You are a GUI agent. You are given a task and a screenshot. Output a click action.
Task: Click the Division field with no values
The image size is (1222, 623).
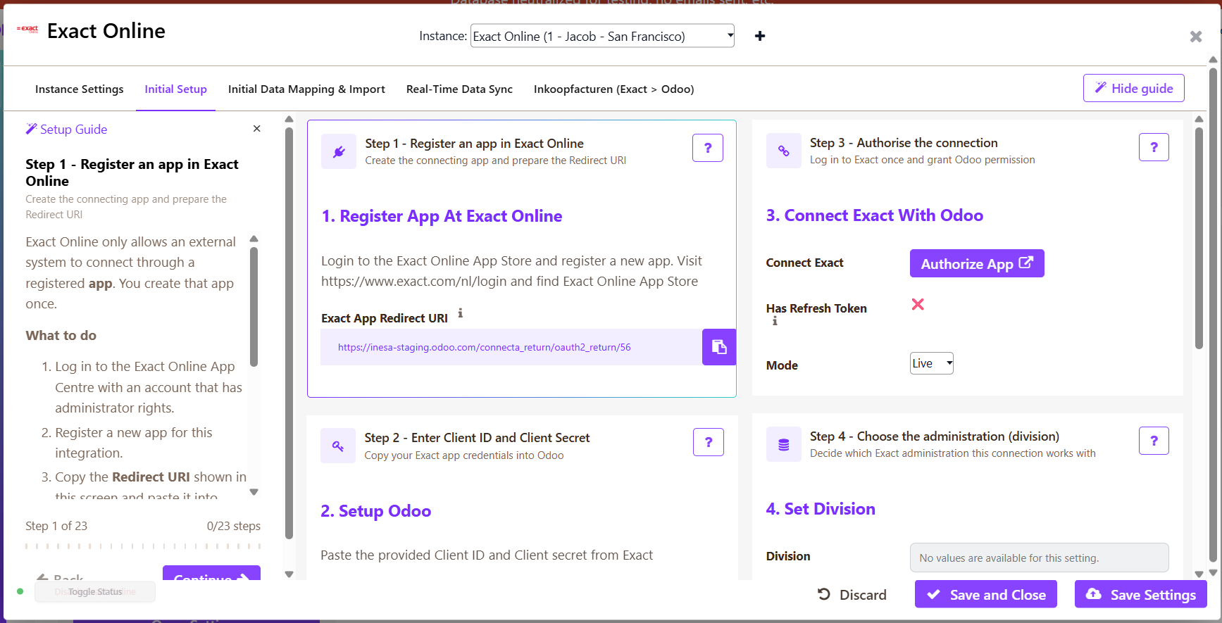pos(1039,558)
